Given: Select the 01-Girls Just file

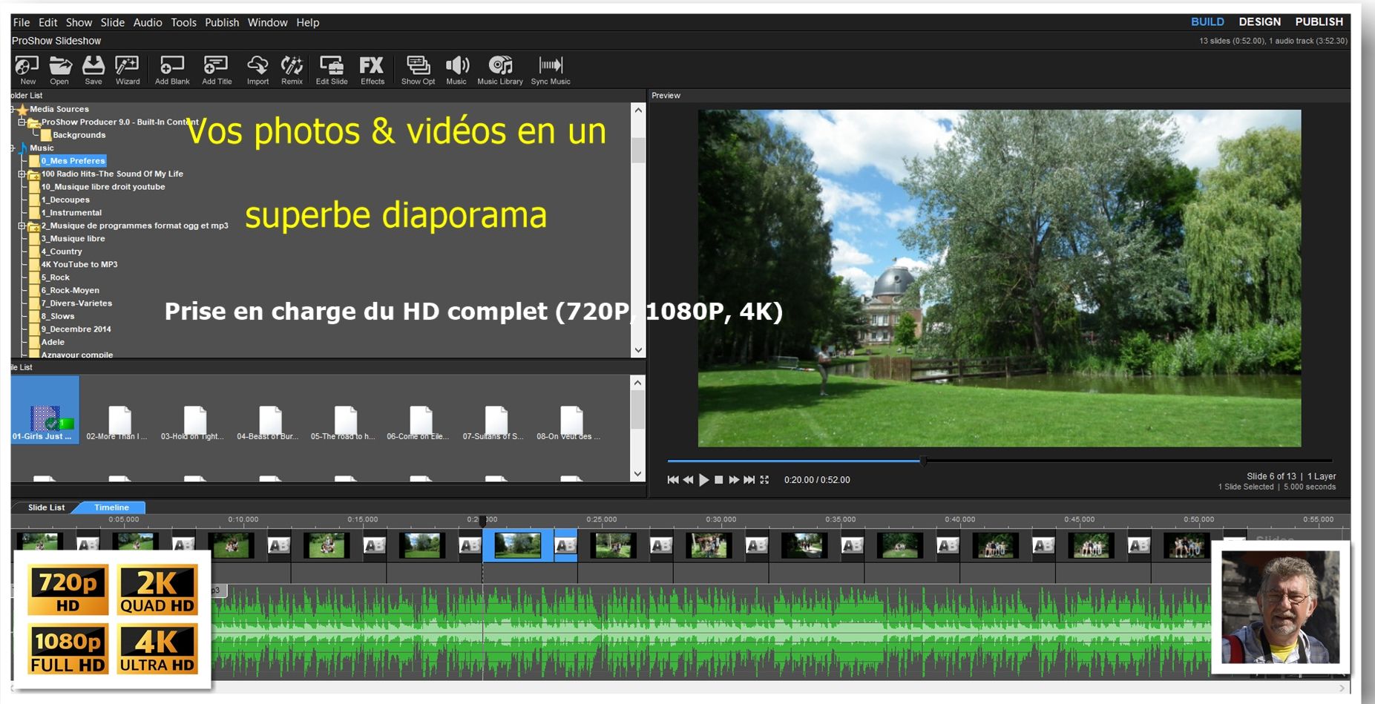Looking at the screenshot, I should click(x=45, y=410).
